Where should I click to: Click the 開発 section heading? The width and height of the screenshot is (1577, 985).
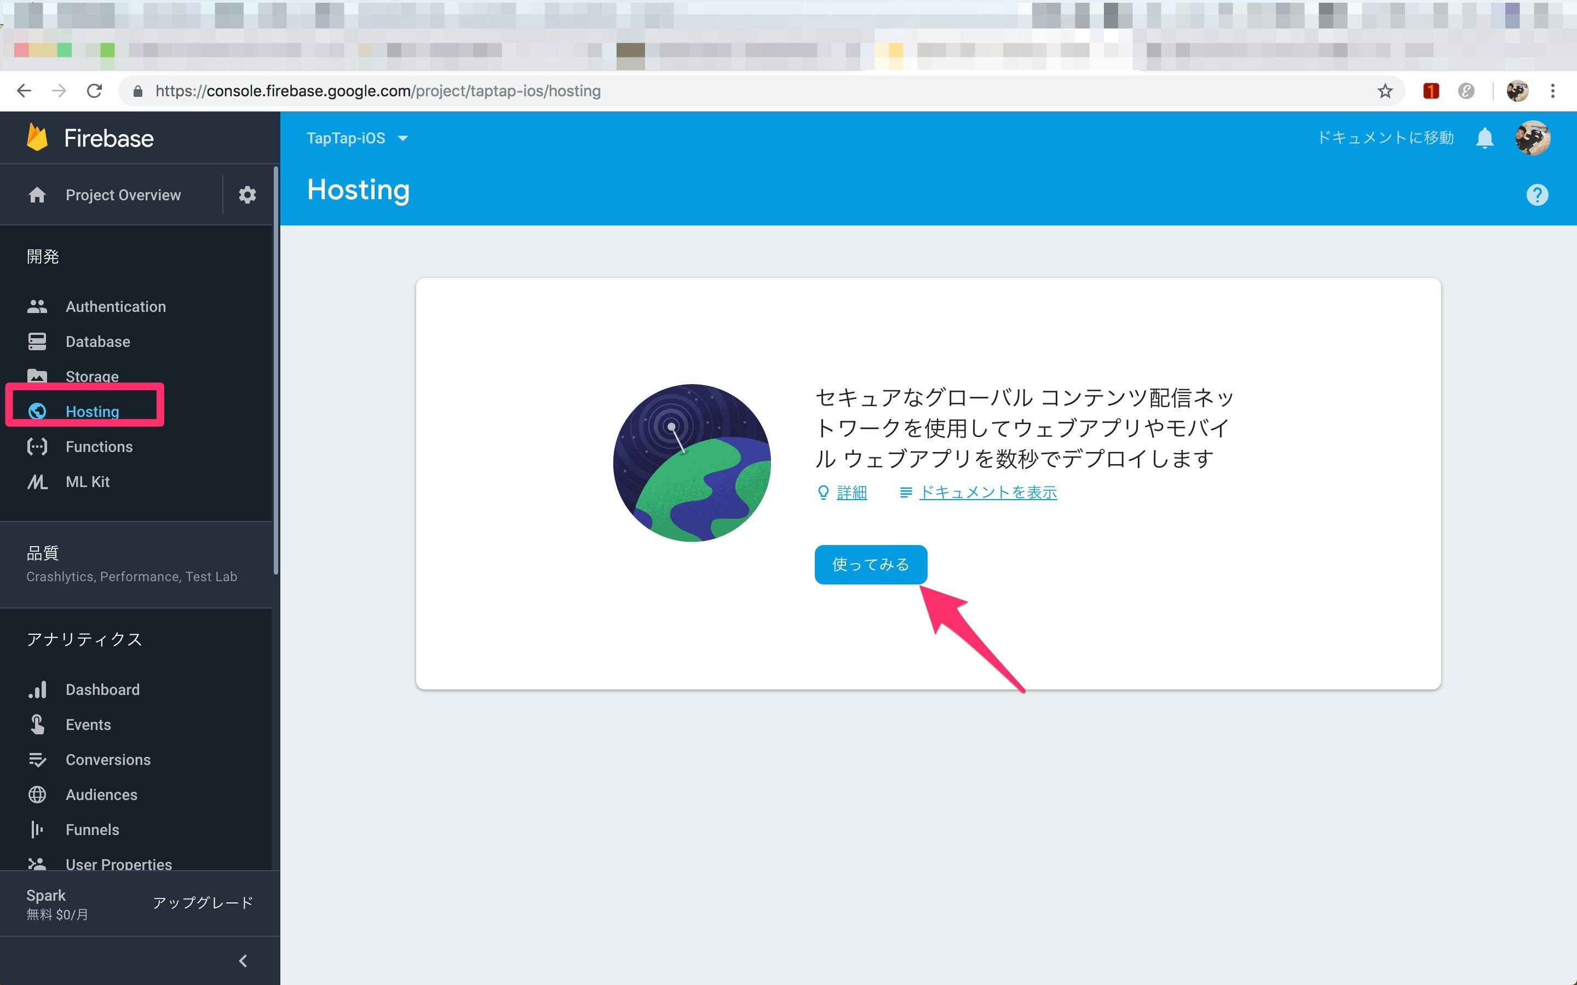coord(42,257)
